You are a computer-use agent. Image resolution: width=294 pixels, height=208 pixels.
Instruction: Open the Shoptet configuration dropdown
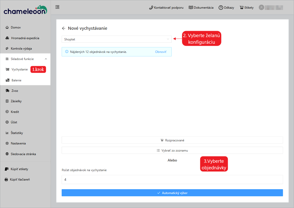(116, 39)
